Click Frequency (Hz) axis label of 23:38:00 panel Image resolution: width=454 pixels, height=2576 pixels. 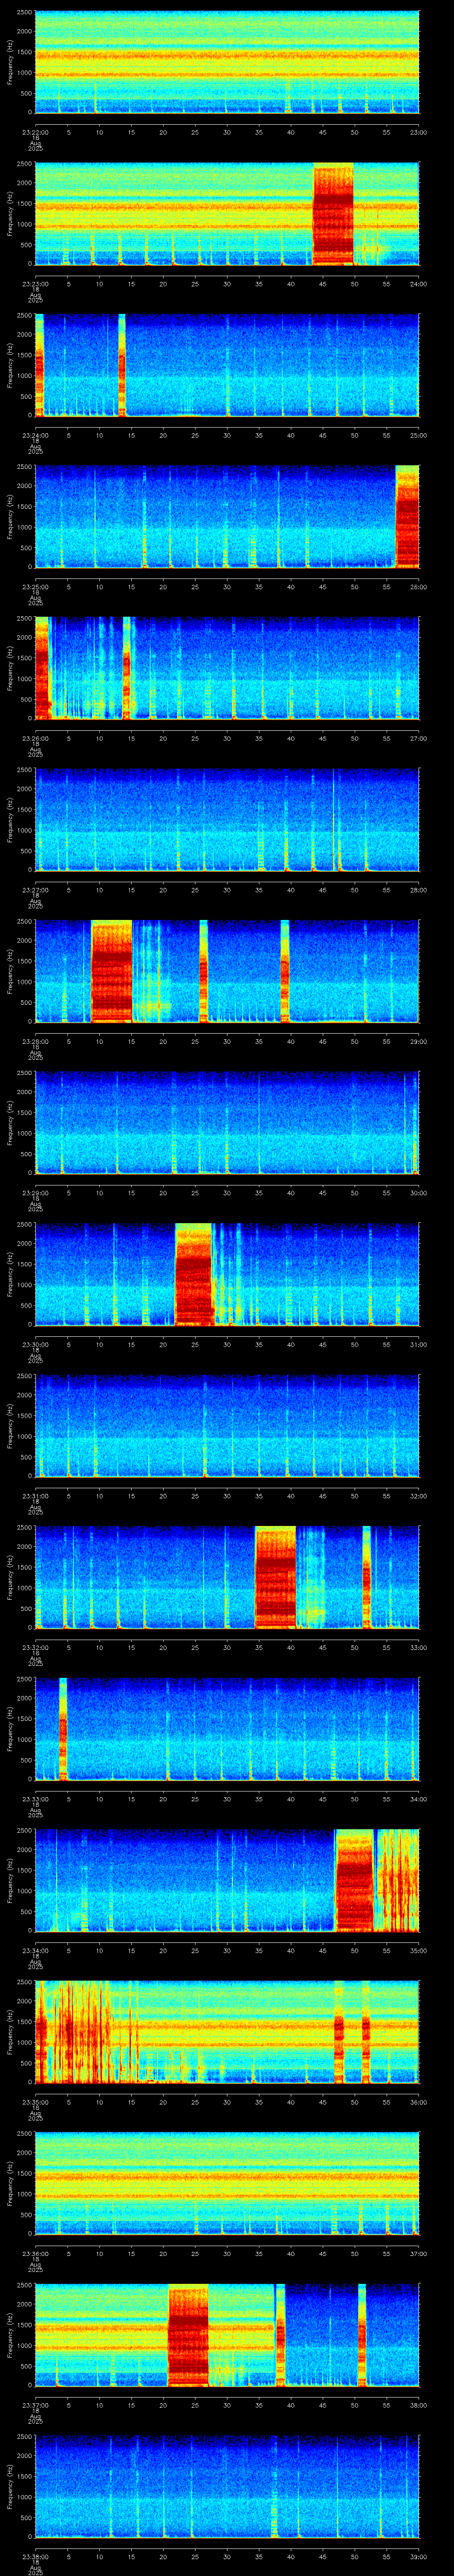10,2488
